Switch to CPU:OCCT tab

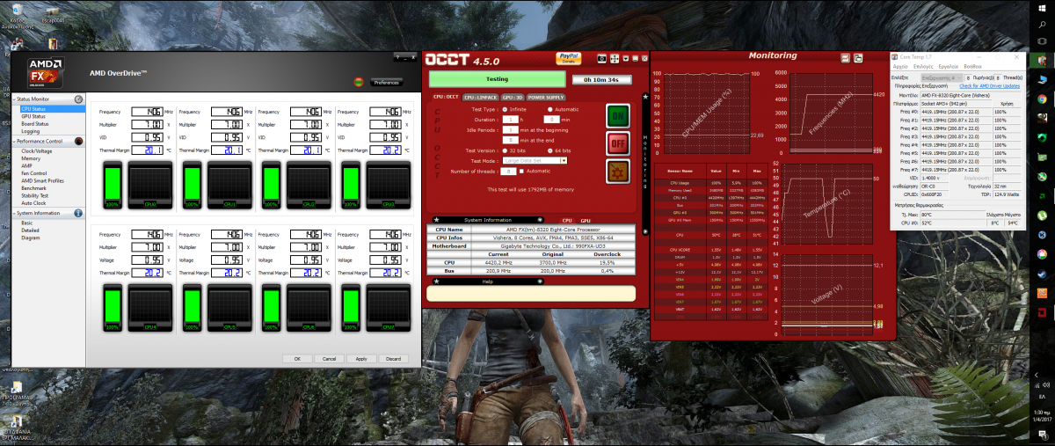(447, 97)
